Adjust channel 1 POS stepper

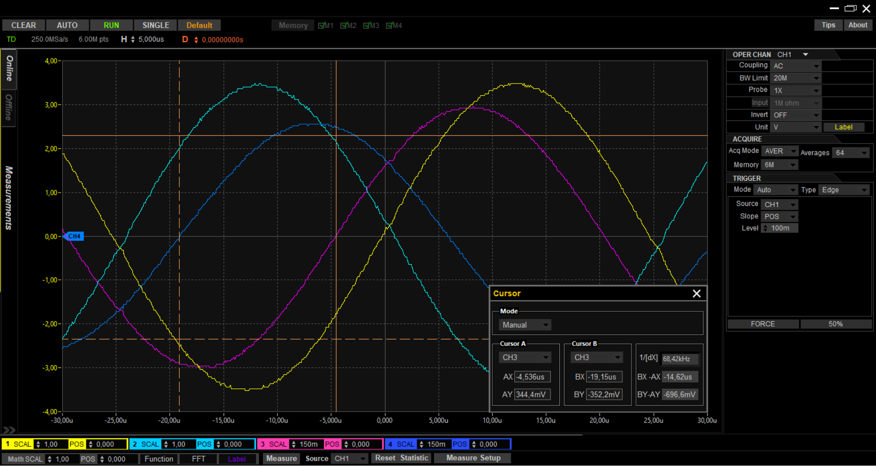[91, 444]
